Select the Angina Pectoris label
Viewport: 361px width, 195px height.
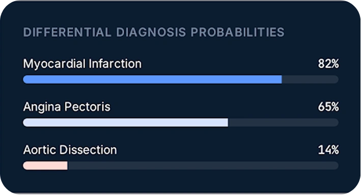(67, 107)
